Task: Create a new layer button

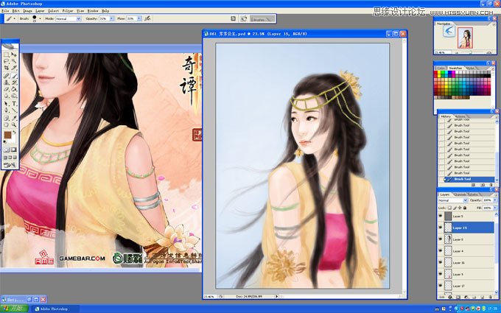Action: pos(482,297)
